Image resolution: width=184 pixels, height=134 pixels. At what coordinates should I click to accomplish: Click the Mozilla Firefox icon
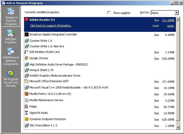tap(27, 94)
